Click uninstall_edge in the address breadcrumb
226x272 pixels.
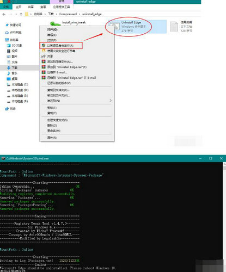(x=92, y=14)
